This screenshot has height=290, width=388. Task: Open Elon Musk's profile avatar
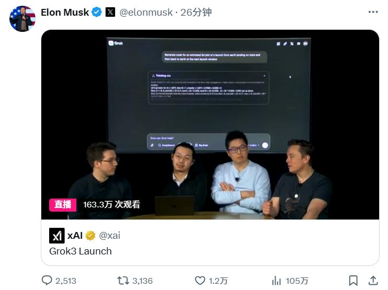pos(22,19)
